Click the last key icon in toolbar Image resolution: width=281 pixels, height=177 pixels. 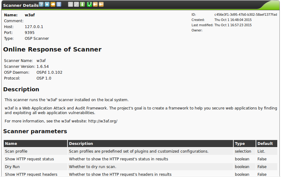coord(101,4)
